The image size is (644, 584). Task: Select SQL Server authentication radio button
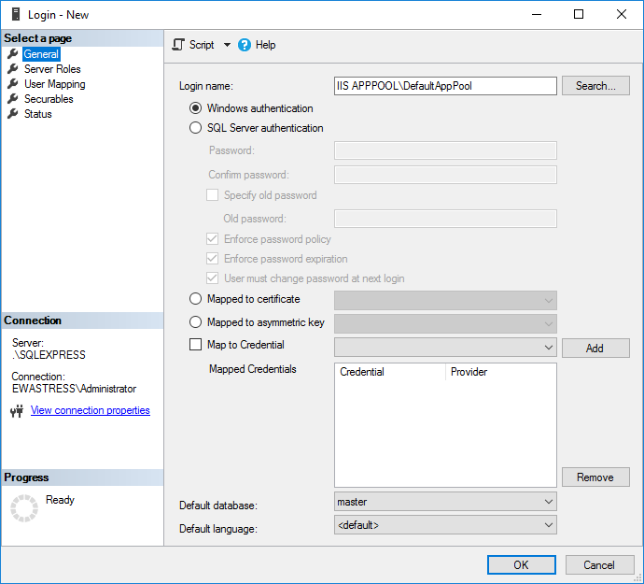pos(195,128)
